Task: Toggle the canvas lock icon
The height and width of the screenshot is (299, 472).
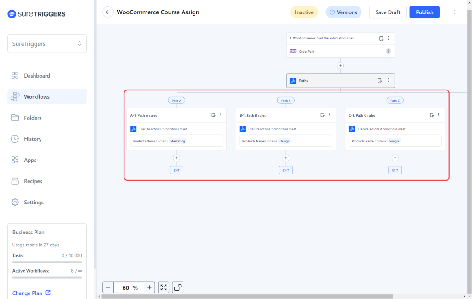Action: (177, 287)
